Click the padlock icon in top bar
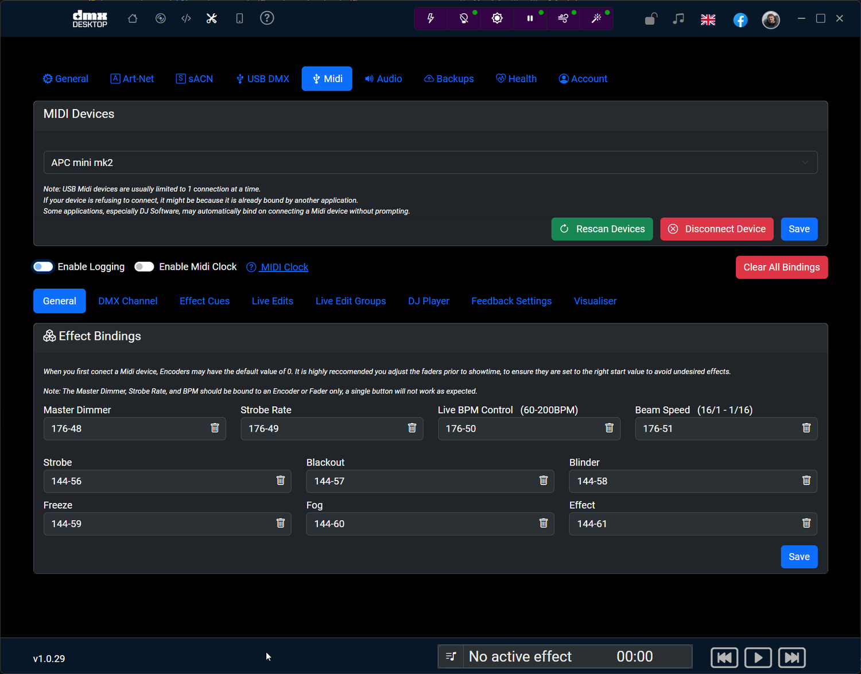Viewport: 861px width, 674px height. (650, 20)
